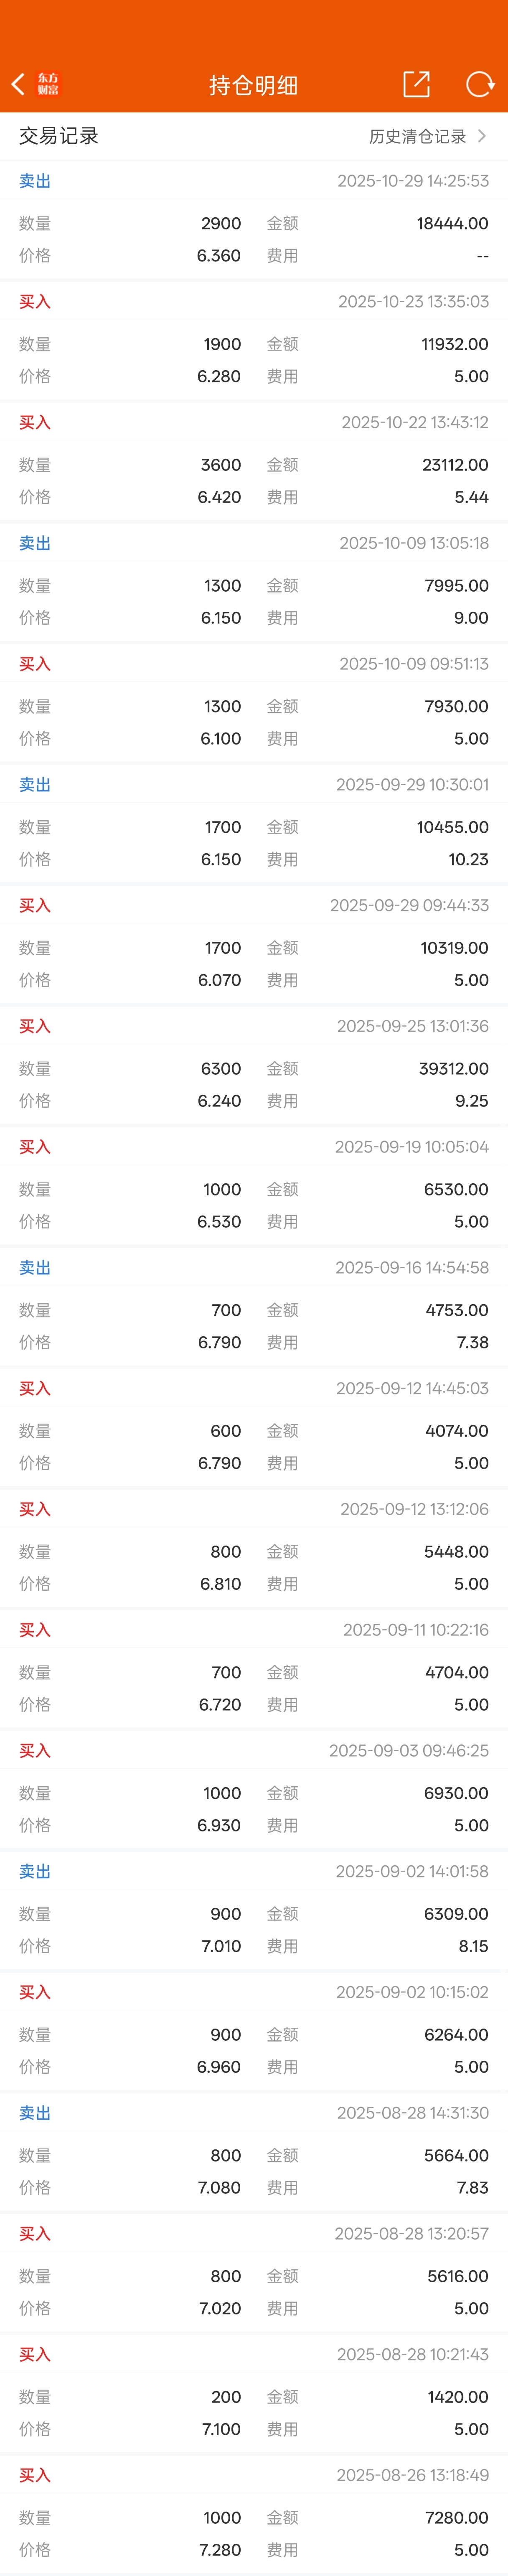Open the 买入 record with quantity 6300
The image size is (508, 2576).
(254, 1065)
